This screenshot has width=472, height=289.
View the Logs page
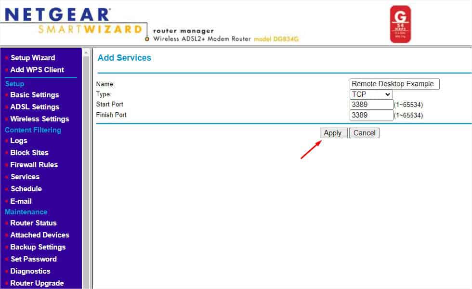coord(19,141)
